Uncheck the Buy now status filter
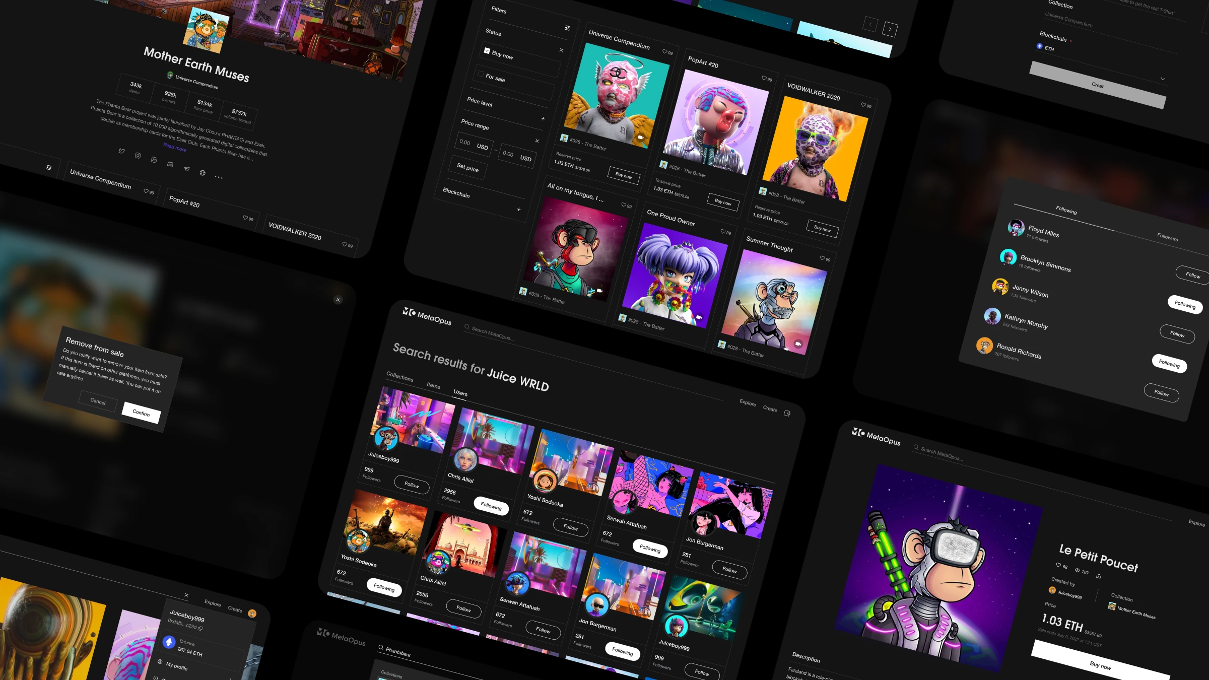Image resolution: width=1209 pixels, height=680 pixels. [487, 50]
